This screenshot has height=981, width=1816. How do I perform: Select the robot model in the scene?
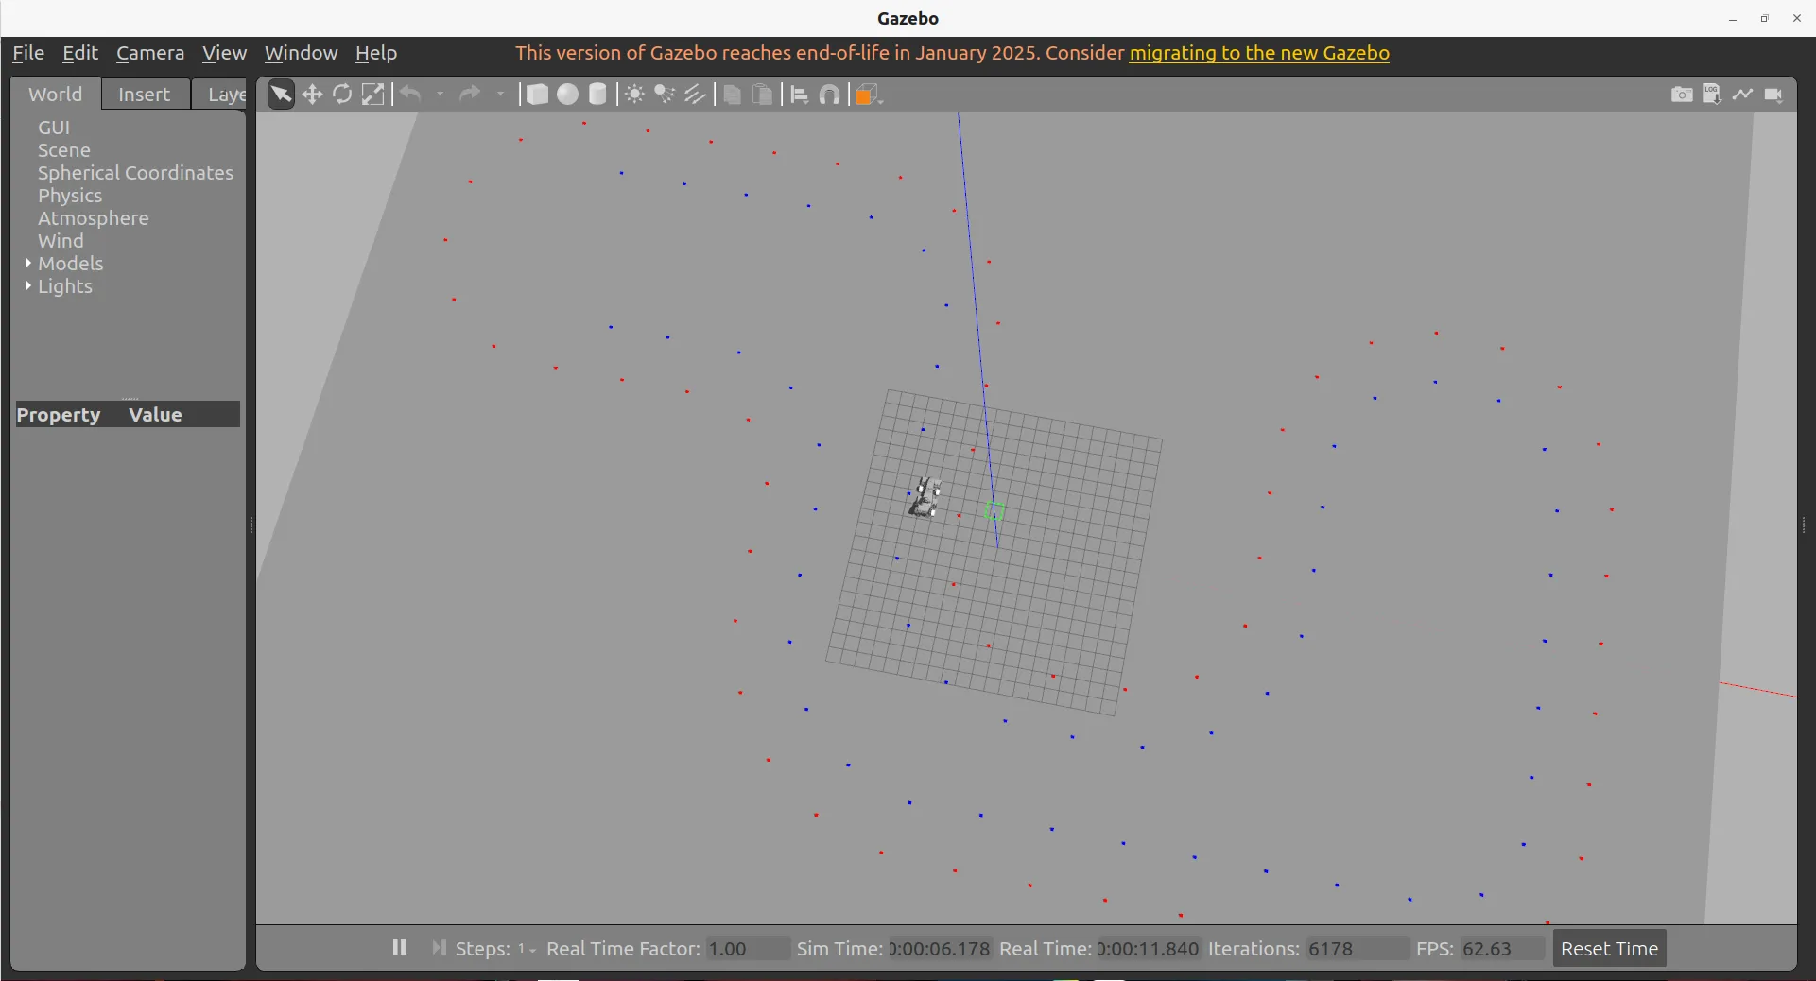(925, 498)
